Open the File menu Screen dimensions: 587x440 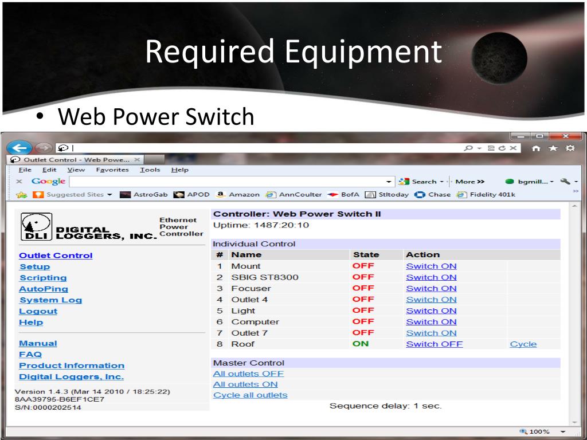25,170
